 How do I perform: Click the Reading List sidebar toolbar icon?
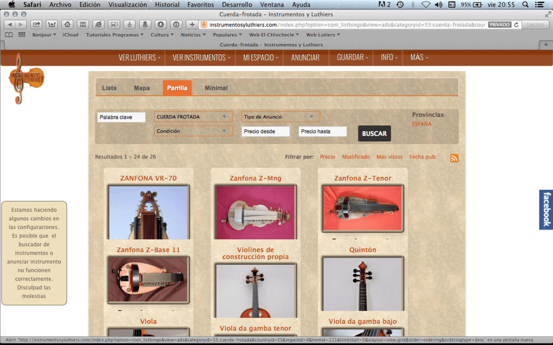pyautogui.click(x=82, y=25)
